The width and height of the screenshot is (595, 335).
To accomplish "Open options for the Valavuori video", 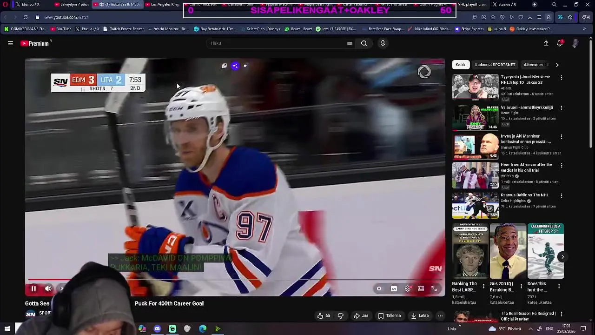I will [x=562, y=108].
